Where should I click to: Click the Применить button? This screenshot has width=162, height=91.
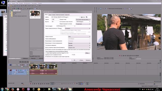[88, 60]
